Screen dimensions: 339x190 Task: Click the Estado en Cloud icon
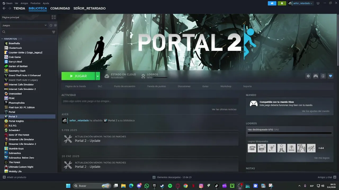click(107, 76)
